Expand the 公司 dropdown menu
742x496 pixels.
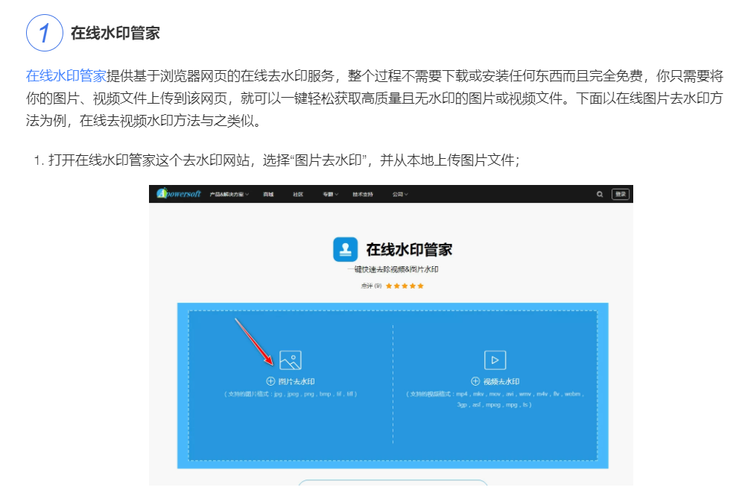click(x=400, y=194)
